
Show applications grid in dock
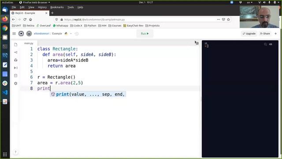5,154
